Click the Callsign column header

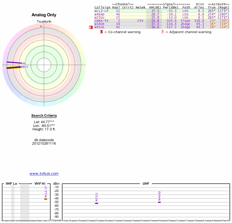(102, 8)
